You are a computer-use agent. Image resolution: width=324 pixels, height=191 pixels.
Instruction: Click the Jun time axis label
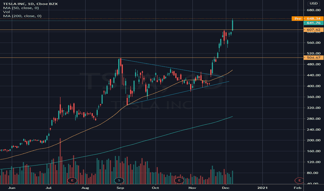[12, 188]
